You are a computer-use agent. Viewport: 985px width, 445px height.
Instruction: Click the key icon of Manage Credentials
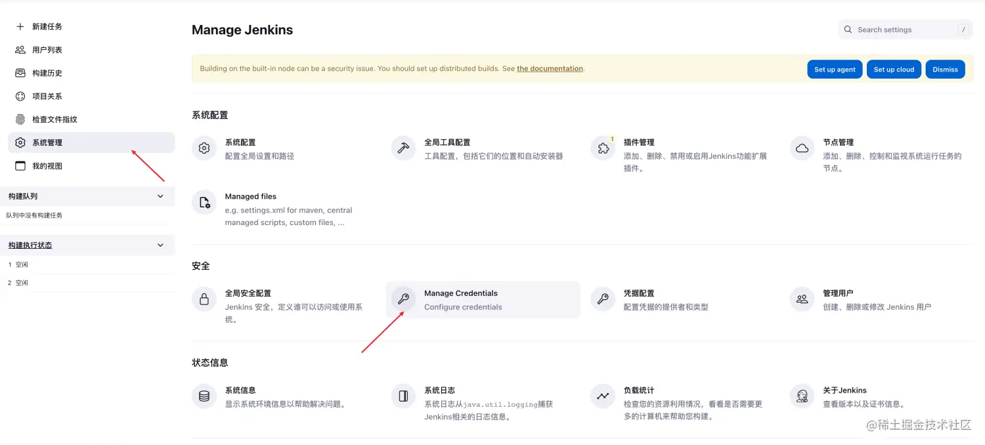coord(403,299)
